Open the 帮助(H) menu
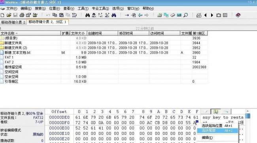The width and height of the screenshot is (257, 143). (148, 9)
